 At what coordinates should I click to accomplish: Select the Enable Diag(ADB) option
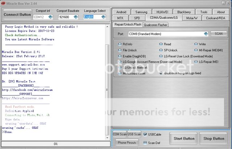(x=120, y=56)
